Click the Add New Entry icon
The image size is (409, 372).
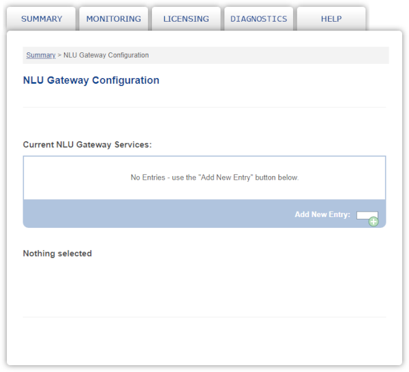tap(367, 218)
